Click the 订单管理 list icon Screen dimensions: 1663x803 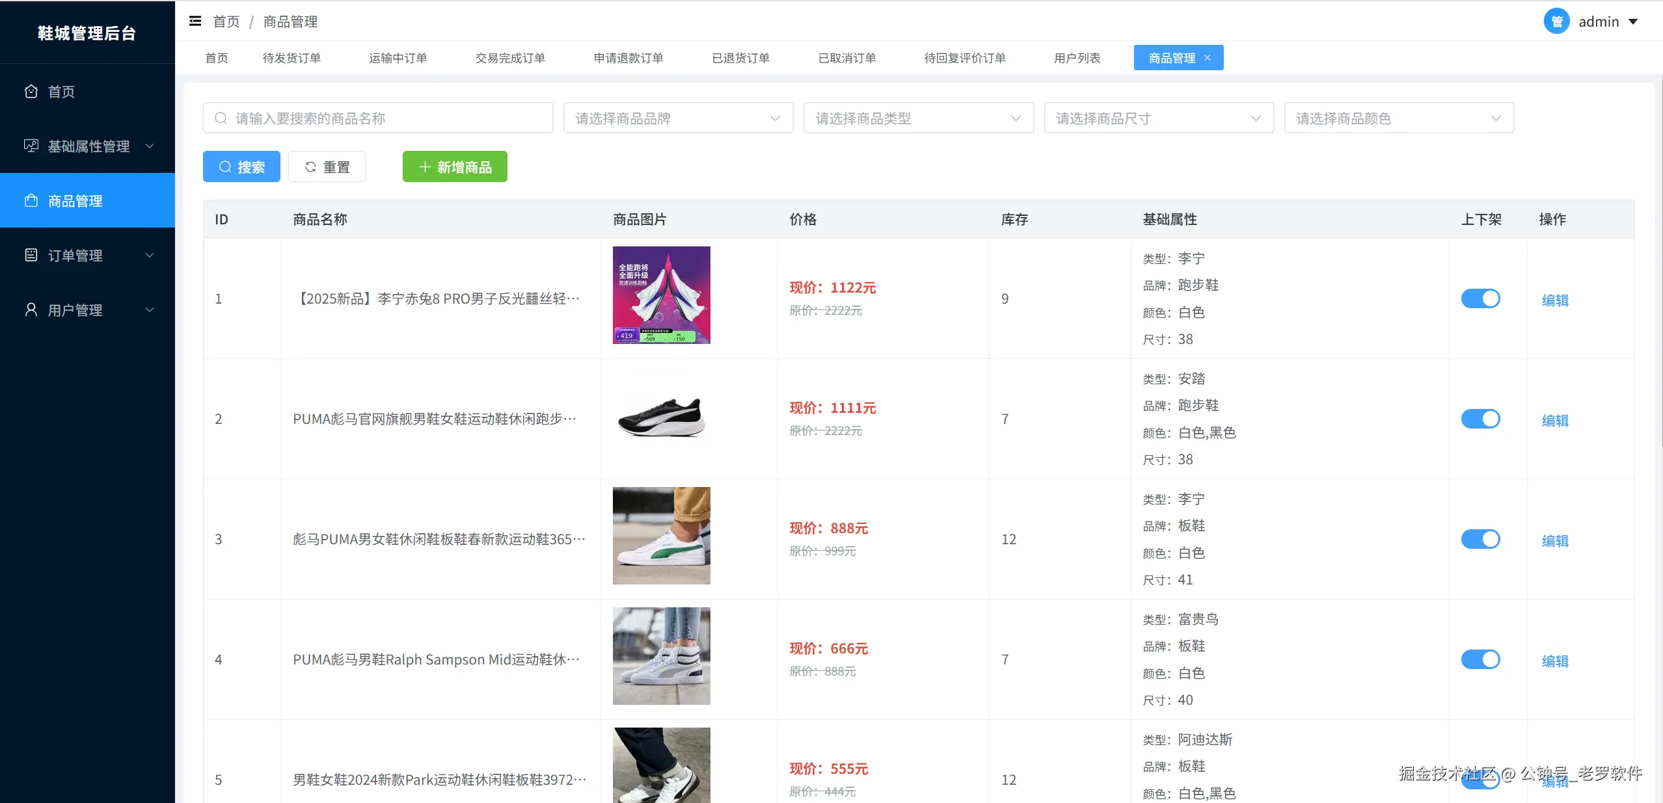coord(31,255)
